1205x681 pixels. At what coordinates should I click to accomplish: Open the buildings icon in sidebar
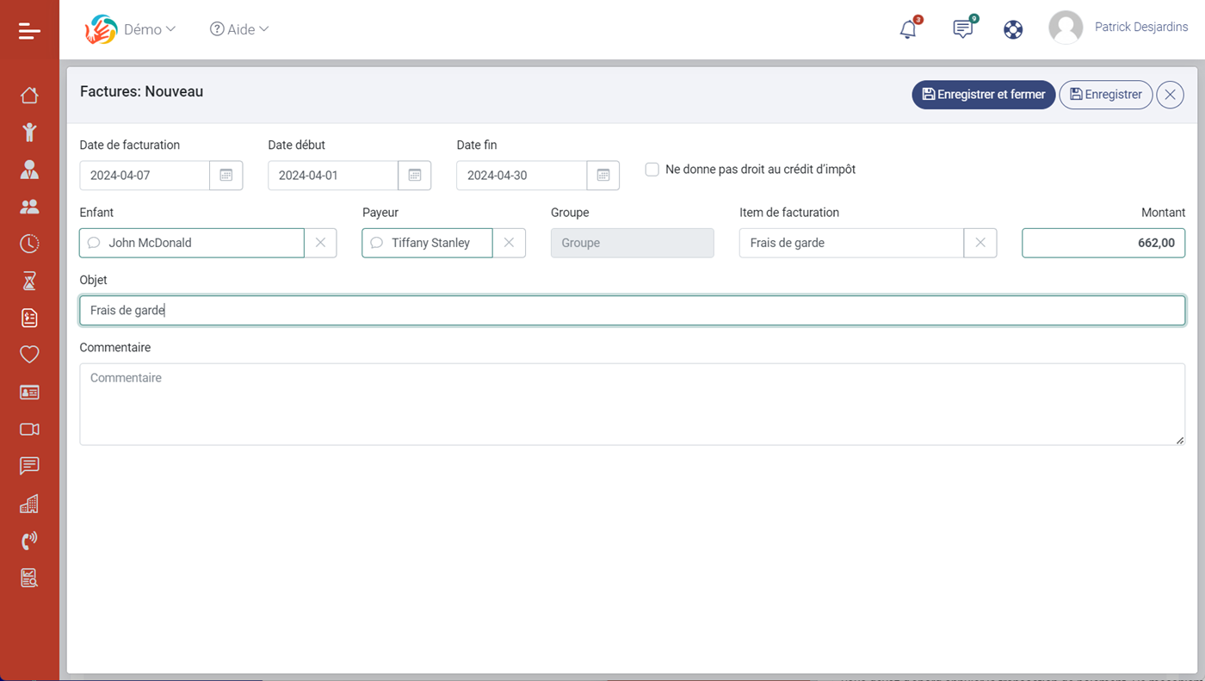click(29, 504)
